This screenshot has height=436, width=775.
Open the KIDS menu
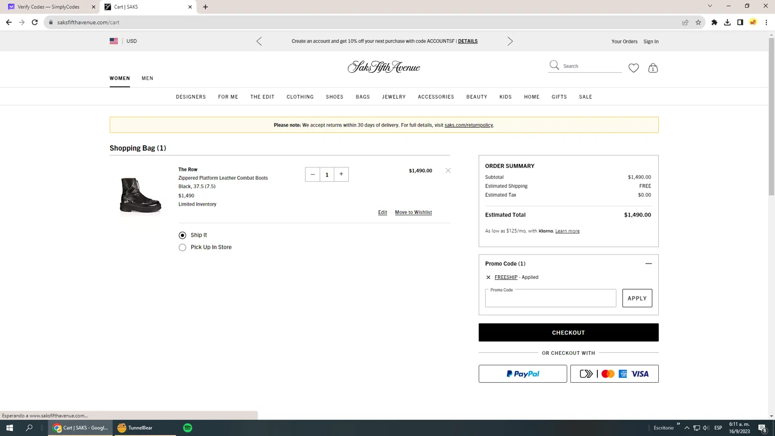pos(505,97)
